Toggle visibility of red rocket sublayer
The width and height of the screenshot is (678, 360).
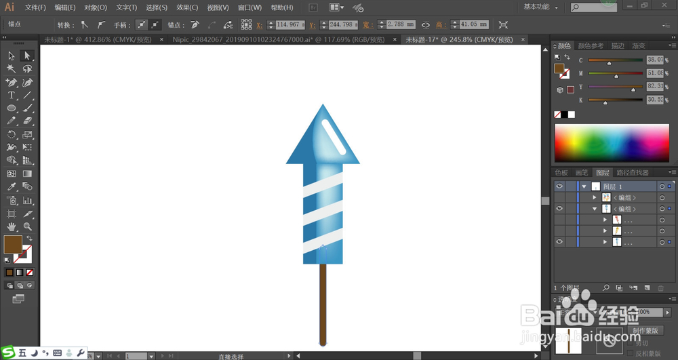(559, 220)
